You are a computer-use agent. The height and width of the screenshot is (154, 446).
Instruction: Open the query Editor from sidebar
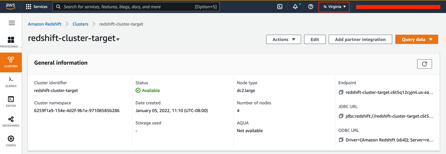pos(11,102)
